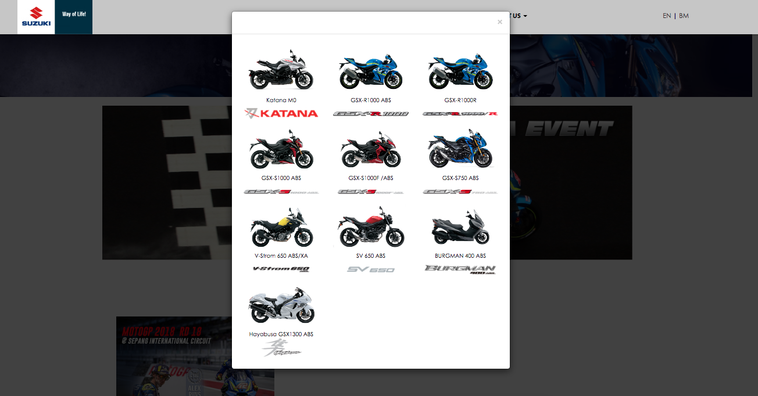The height and width of the screenshot is (396, 758).
Task: Click the red KATANA brand logo
Action: click(281, 113)
